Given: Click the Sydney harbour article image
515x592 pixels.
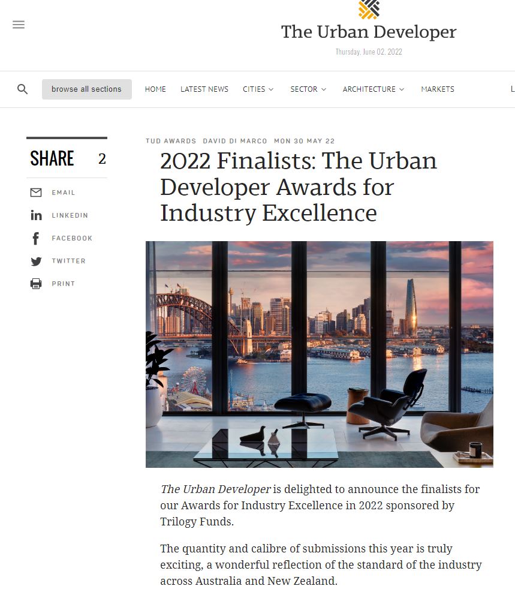Looking at the screenshot, I should click(319, 354).
